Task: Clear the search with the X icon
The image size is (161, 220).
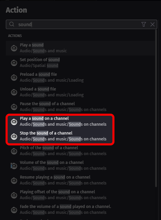Action: 153,24
